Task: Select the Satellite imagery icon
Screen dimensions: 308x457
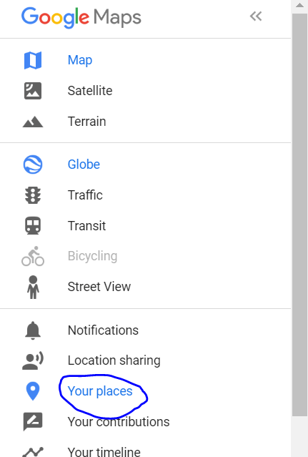Action: tap(33, 91)
